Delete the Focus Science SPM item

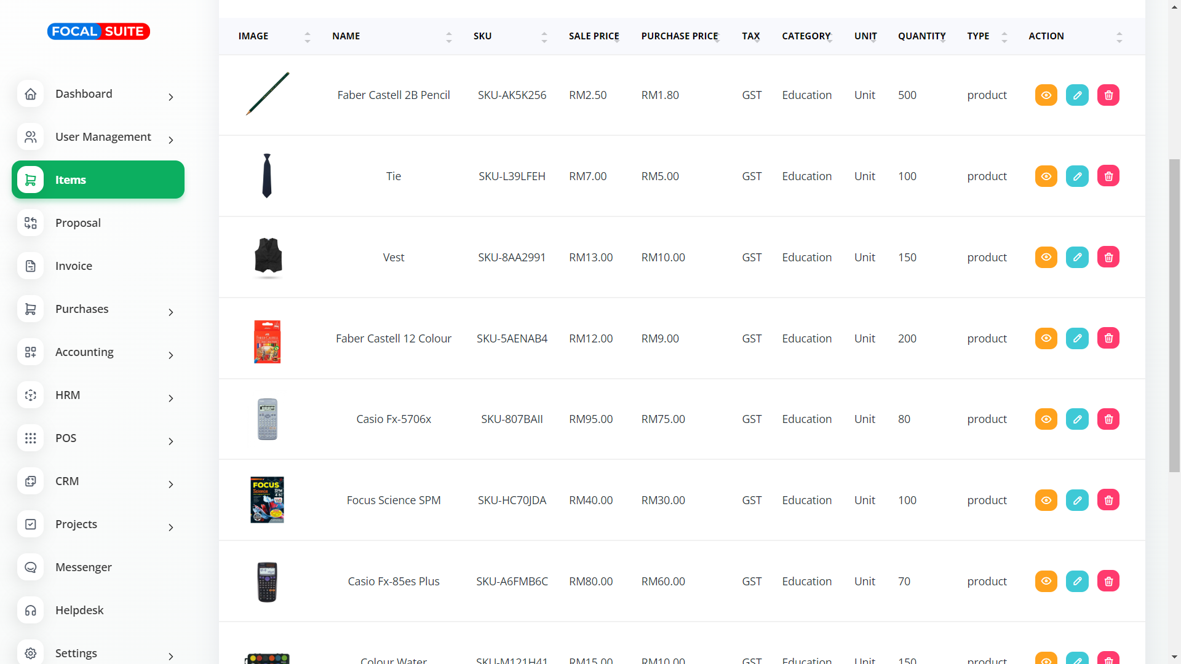click(x=1108, y=500)
